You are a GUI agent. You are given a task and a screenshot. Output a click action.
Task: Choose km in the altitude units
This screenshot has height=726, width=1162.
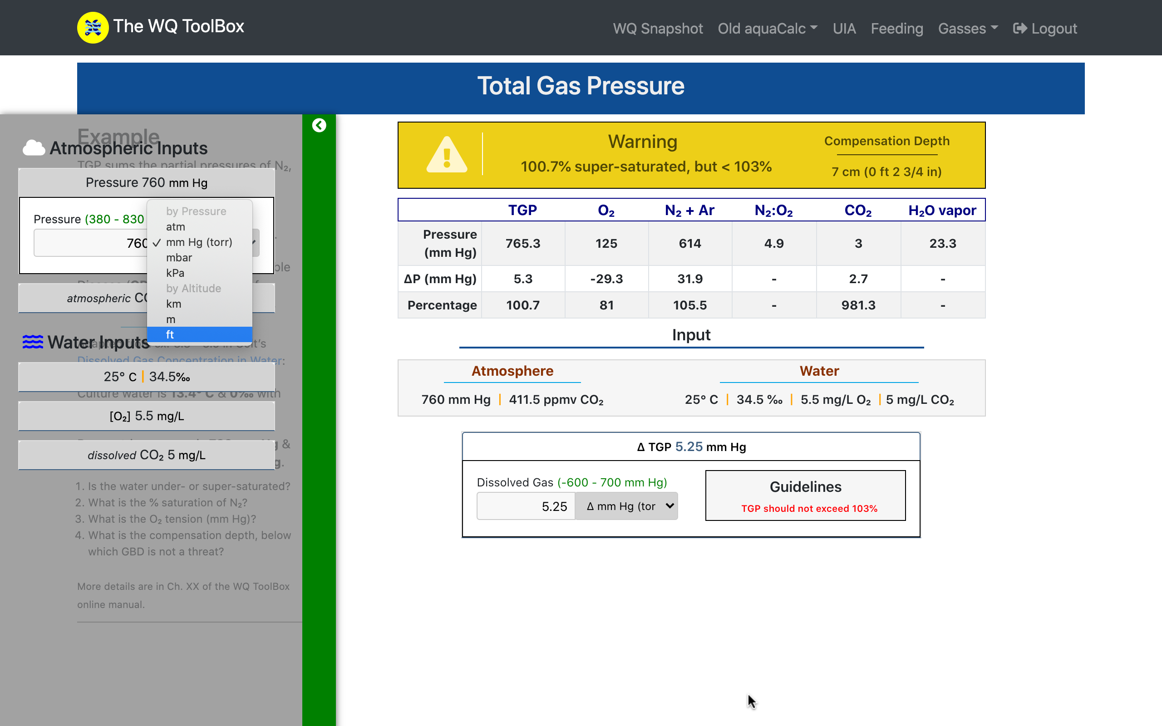(x=173, y=304)
